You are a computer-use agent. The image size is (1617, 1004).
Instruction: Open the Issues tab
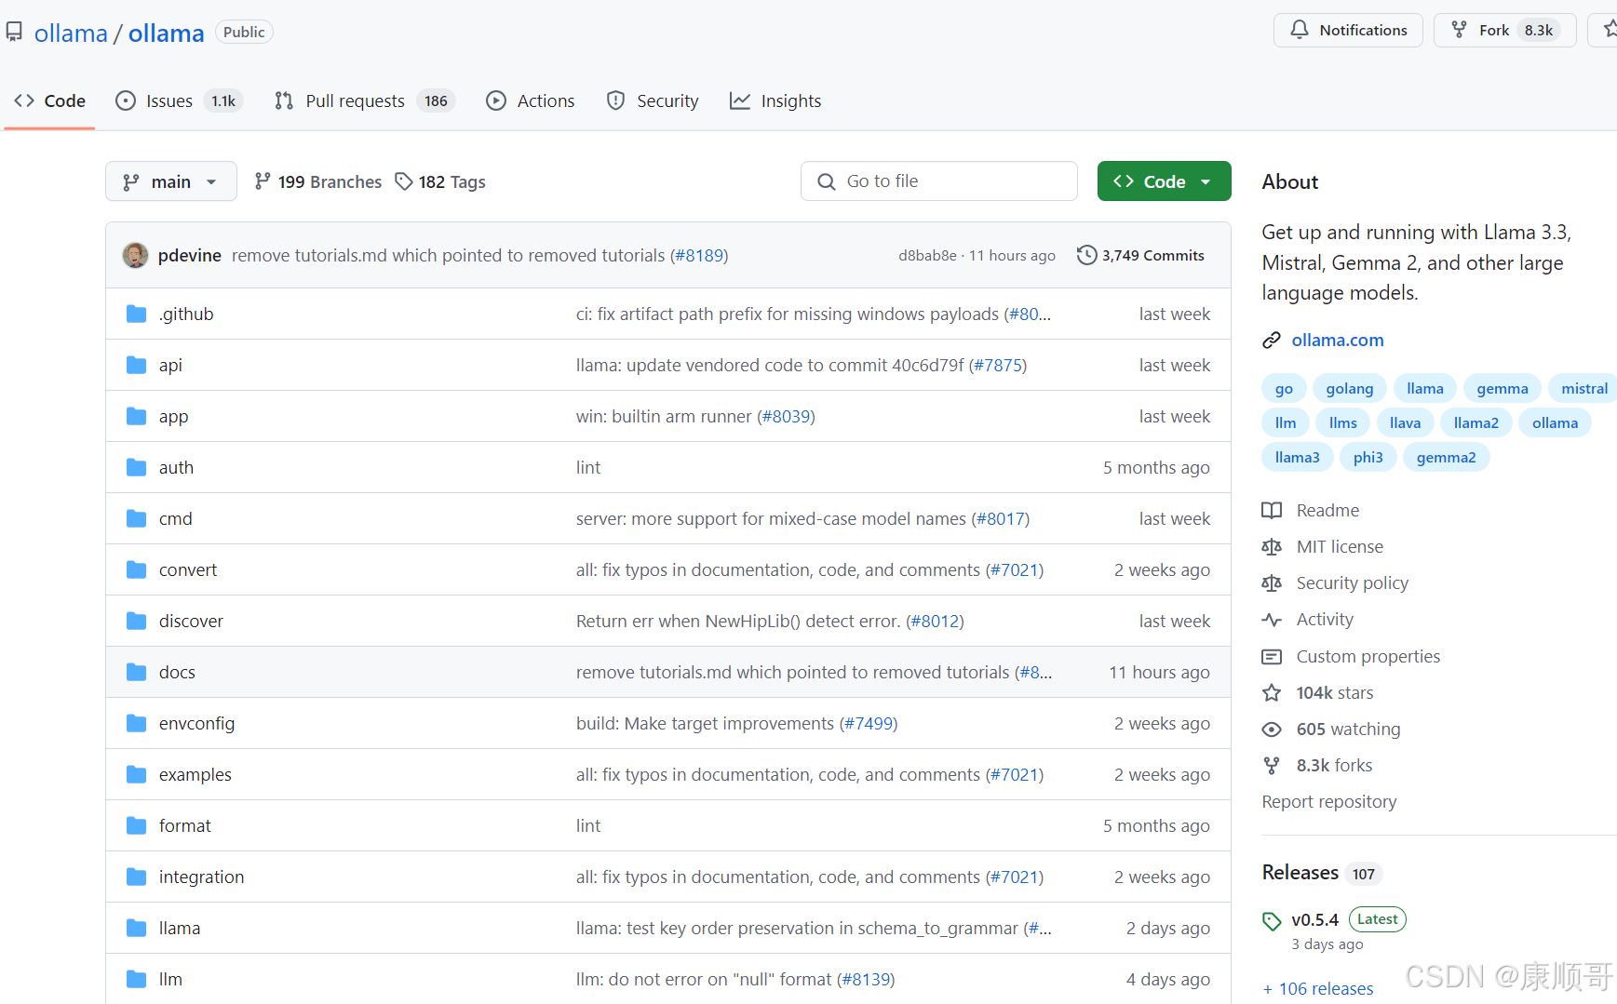(179, 100)
